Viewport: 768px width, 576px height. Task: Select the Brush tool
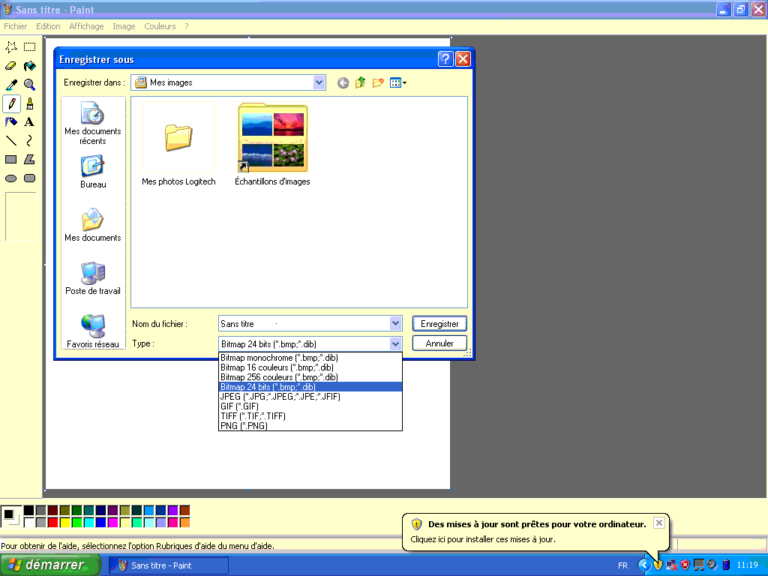(30, 103)
